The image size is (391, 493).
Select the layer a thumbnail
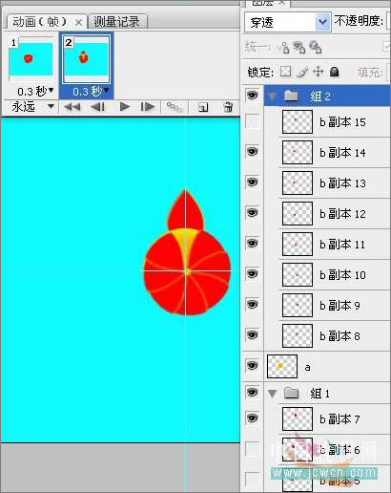(x=282, y=366)
